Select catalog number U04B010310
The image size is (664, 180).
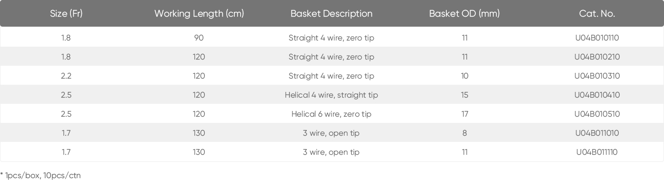pyautogui.click(x=597, y=76)
